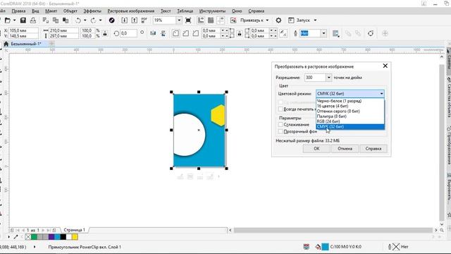Click the Import icon

tap(124, 20)
